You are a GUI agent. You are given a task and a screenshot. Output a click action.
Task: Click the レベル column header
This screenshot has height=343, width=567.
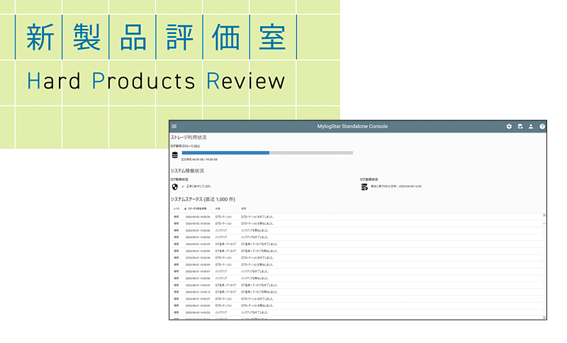tap(176, 209)
